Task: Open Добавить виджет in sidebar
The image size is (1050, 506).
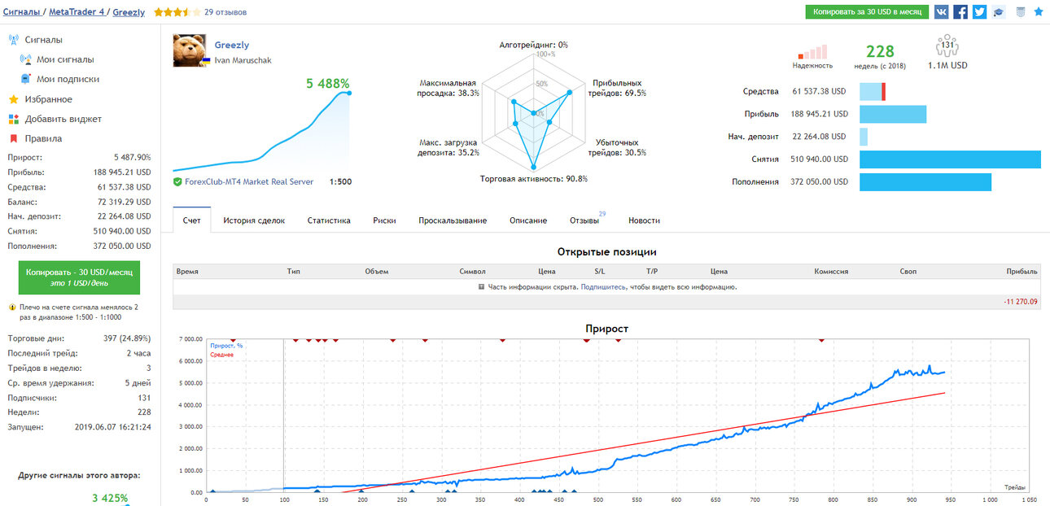Action: pyautogui.click(x=63, y=119)
